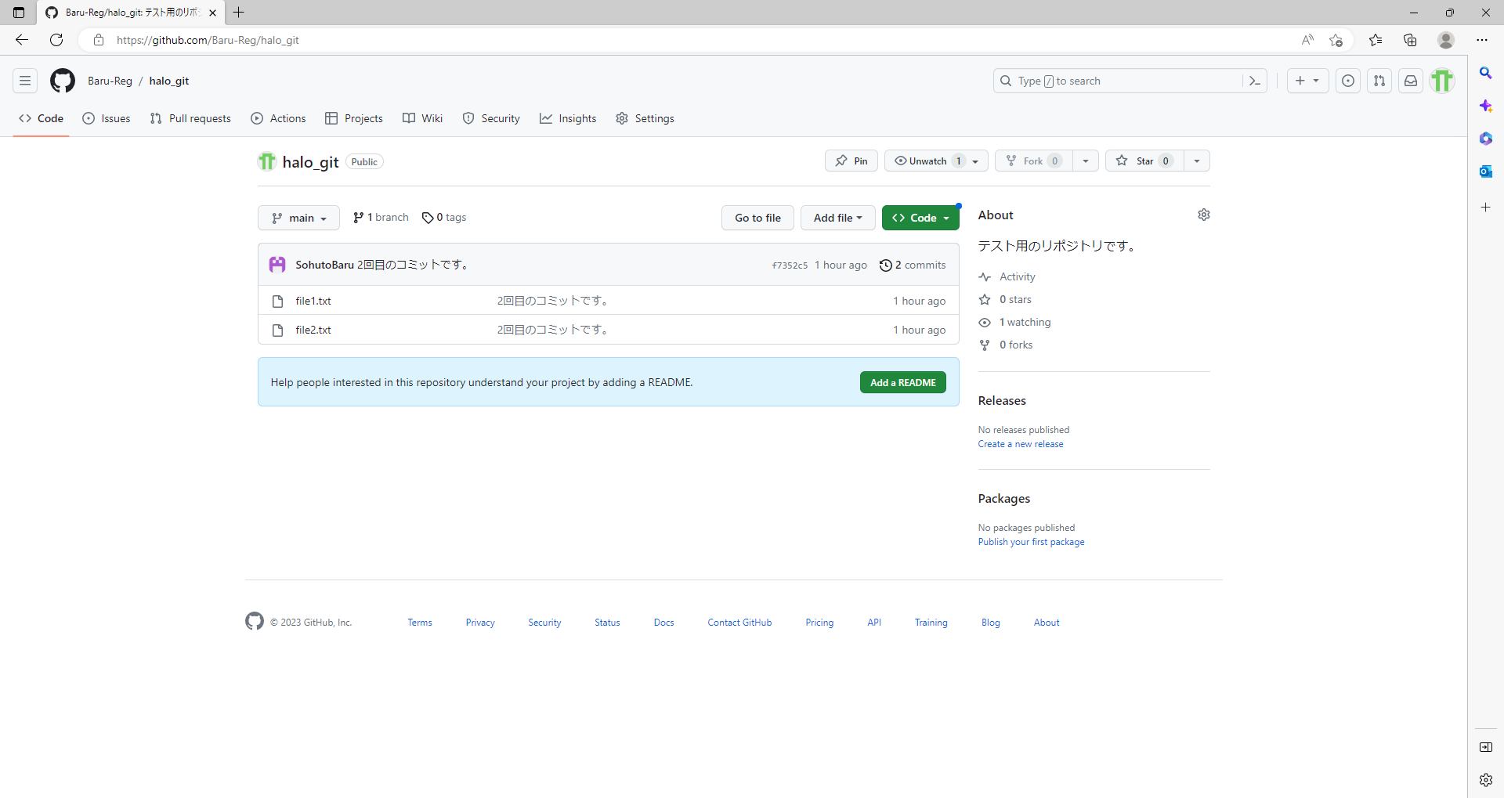Open the notifications inbox icon
1504x798 pixels.
(x=1411, y=81)
